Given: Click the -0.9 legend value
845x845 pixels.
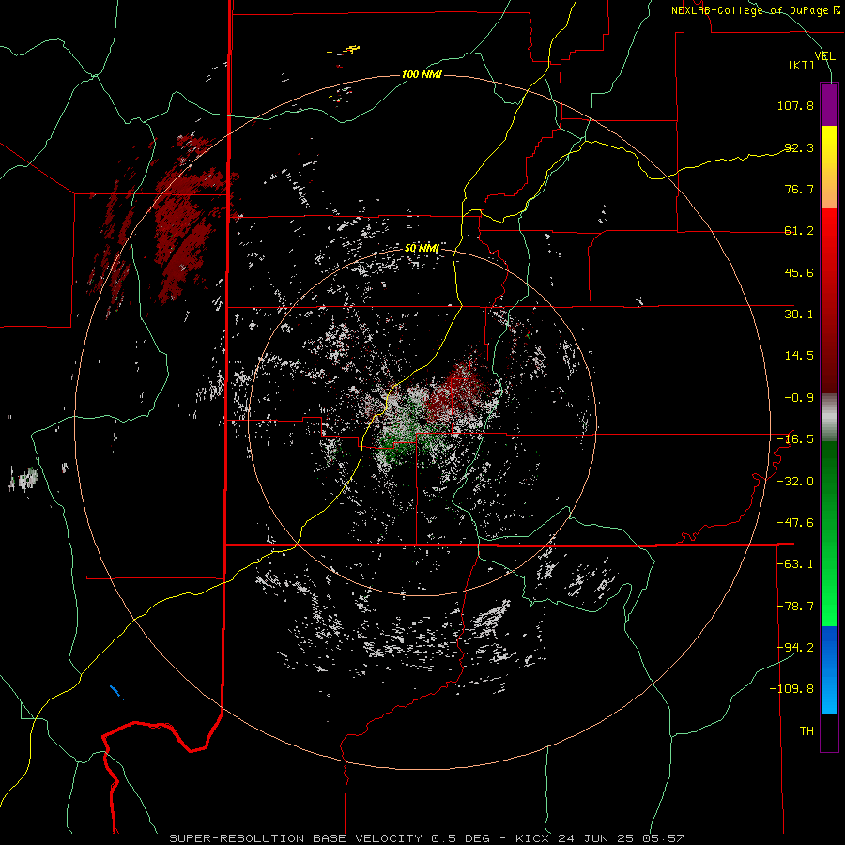Looking at the screenshot, I should pos(799,398).
